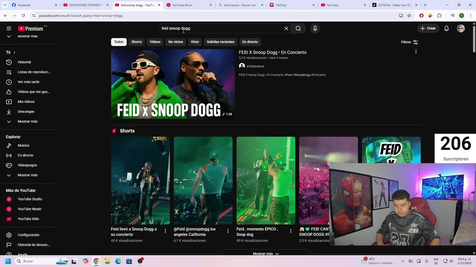Play short 'Feid, momento EPICO'
Viewport: 476px width, 267px height.
click(266, 181)
